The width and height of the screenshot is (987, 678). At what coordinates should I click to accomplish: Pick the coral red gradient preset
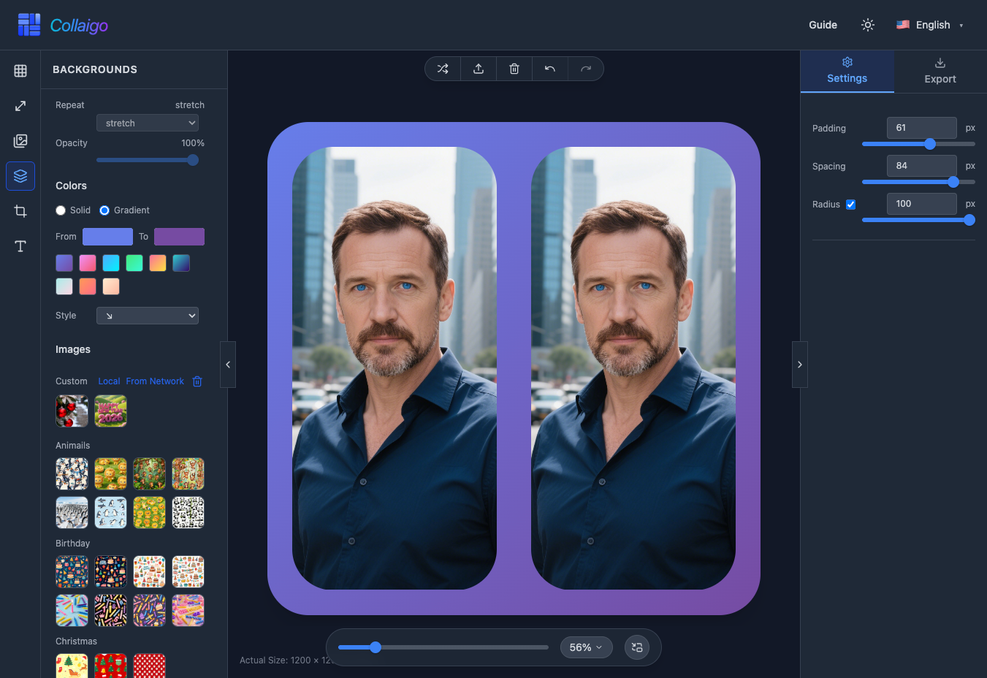(88, 286)
